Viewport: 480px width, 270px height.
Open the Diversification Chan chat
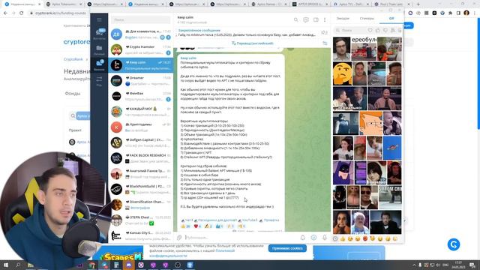pos(141,205)
